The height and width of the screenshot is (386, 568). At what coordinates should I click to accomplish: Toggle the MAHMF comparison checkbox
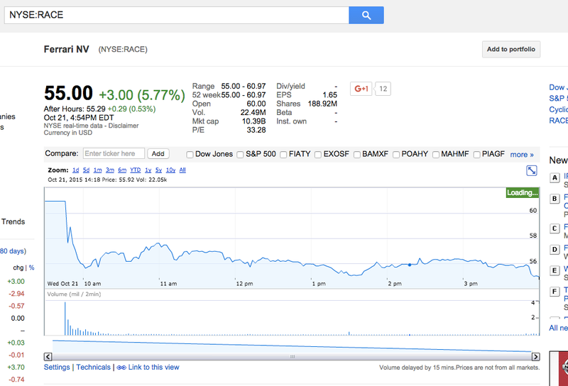click(436, 155)
